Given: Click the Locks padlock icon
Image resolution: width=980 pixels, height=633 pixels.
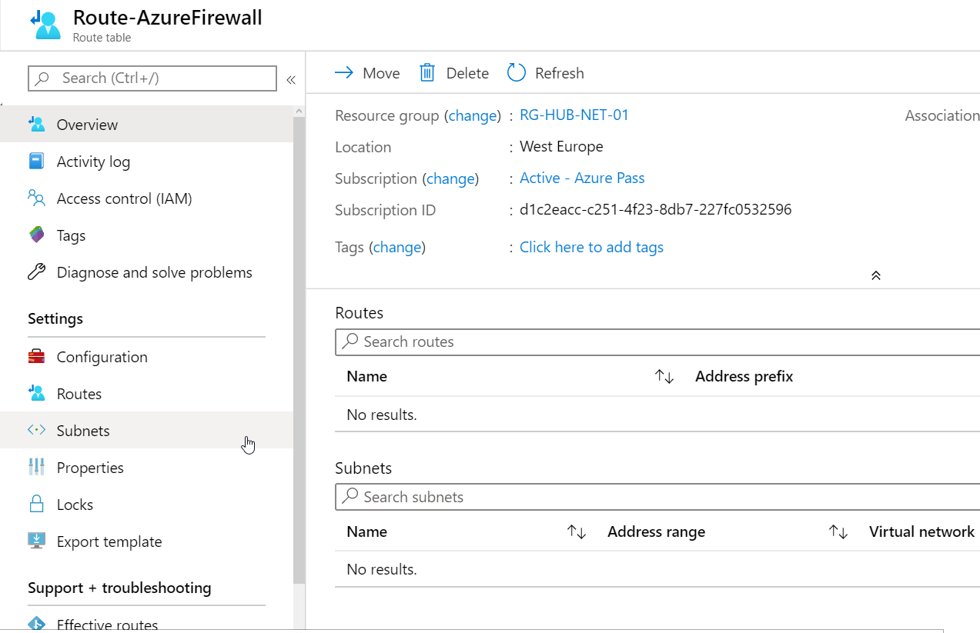Looking at the screenshot, I should pyautogui.click(x=36, y=504).
